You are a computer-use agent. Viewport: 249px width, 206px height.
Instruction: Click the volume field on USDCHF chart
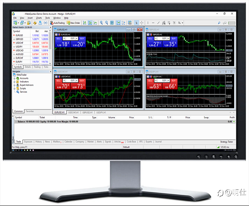point(70,81)
